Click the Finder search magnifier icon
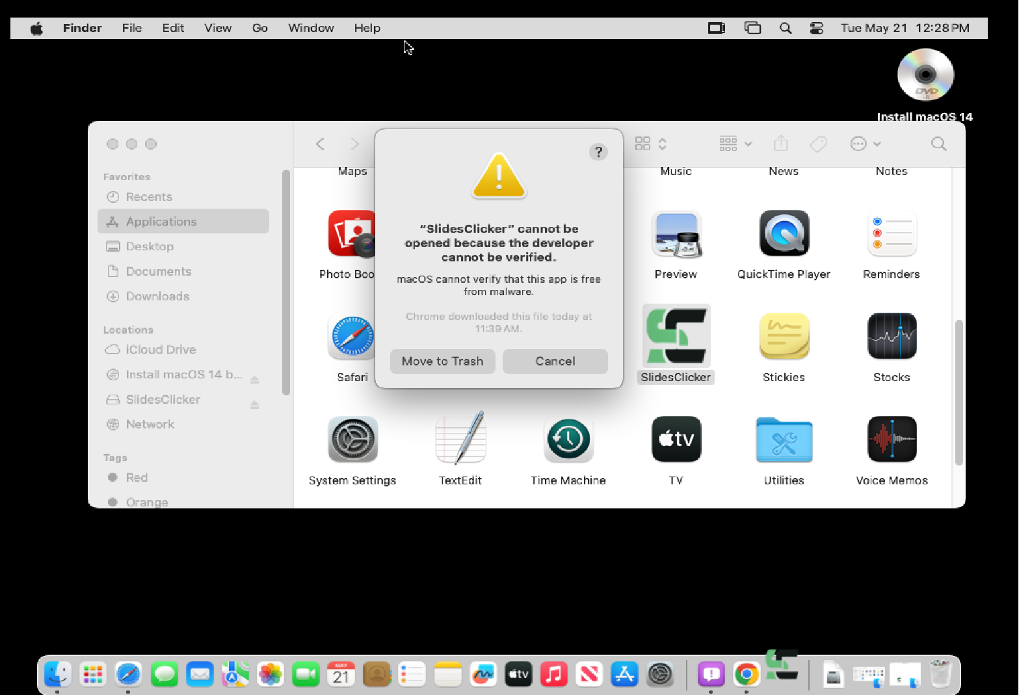Image resolution: width=1019 pixels, height=695 pixels. coord(938,144)
